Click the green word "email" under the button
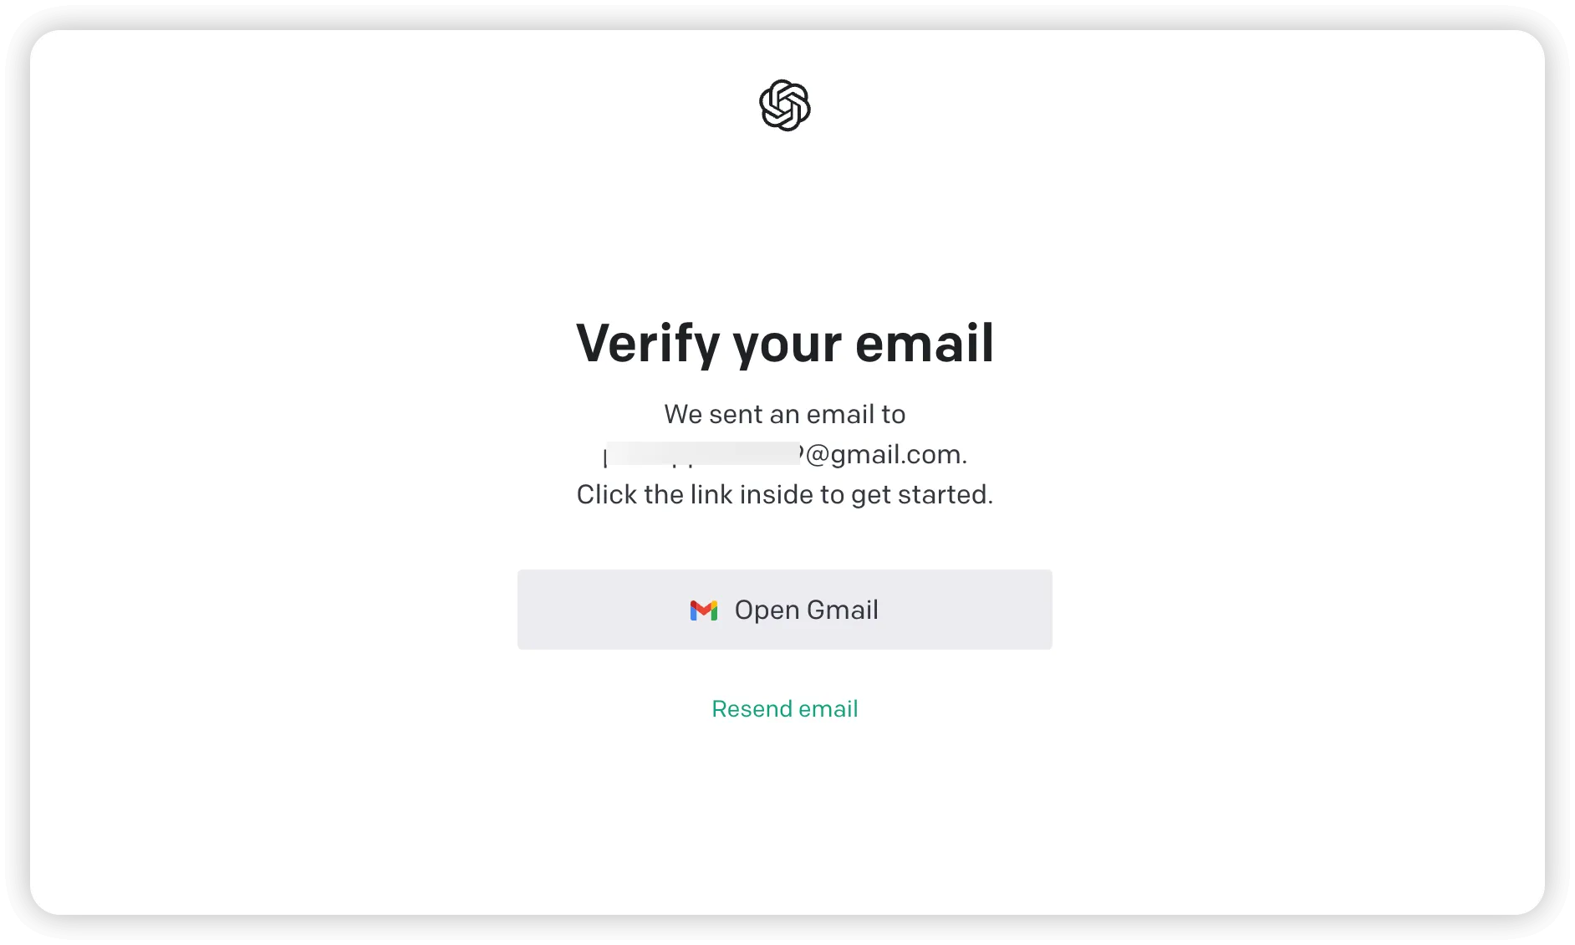Image resolution: width=1575 pixels, height=945 pixels. pos(828,708)
